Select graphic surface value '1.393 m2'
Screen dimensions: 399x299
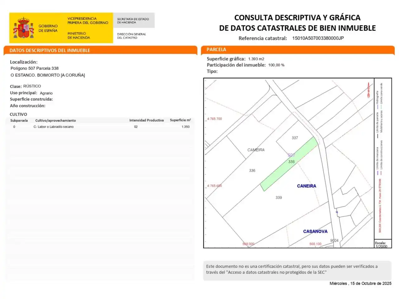[x=256, y=59]
